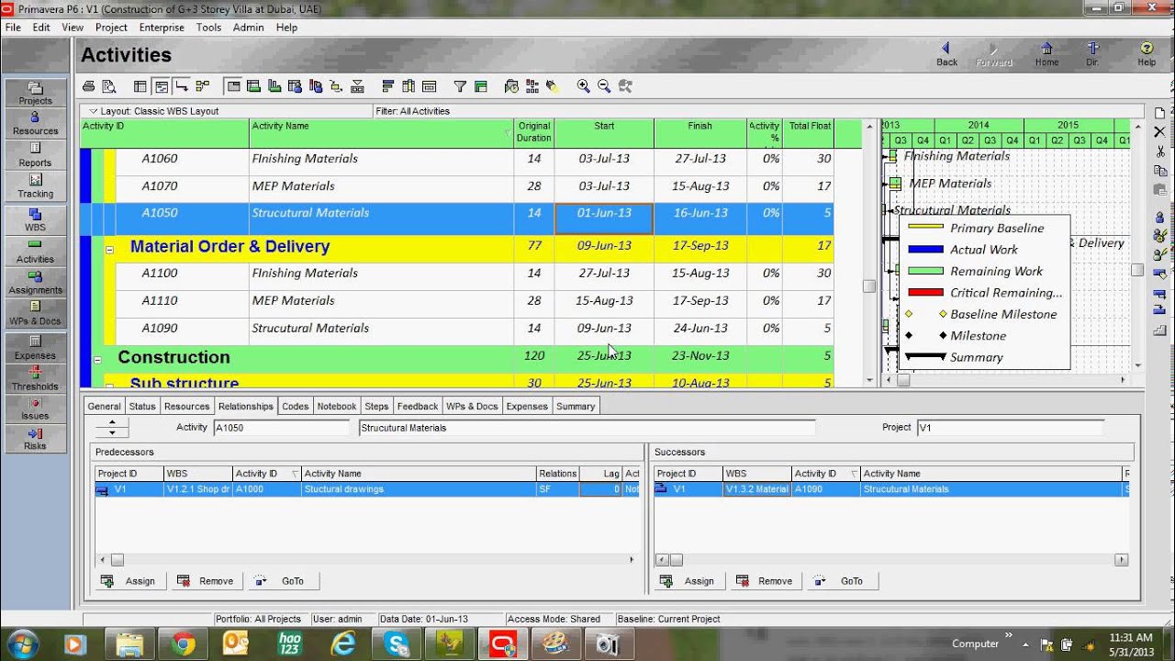Click the Bars settings icon
This screenshot has width=1175, height=661.
[x=387, y=86]
